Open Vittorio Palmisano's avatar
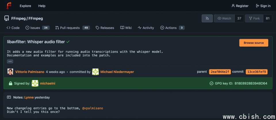 10,72
